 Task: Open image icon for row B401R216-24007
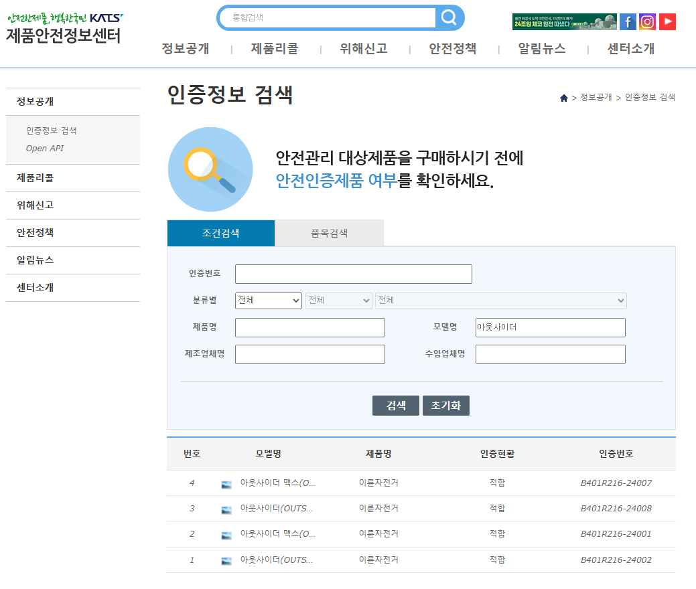[x=226, y=485]
